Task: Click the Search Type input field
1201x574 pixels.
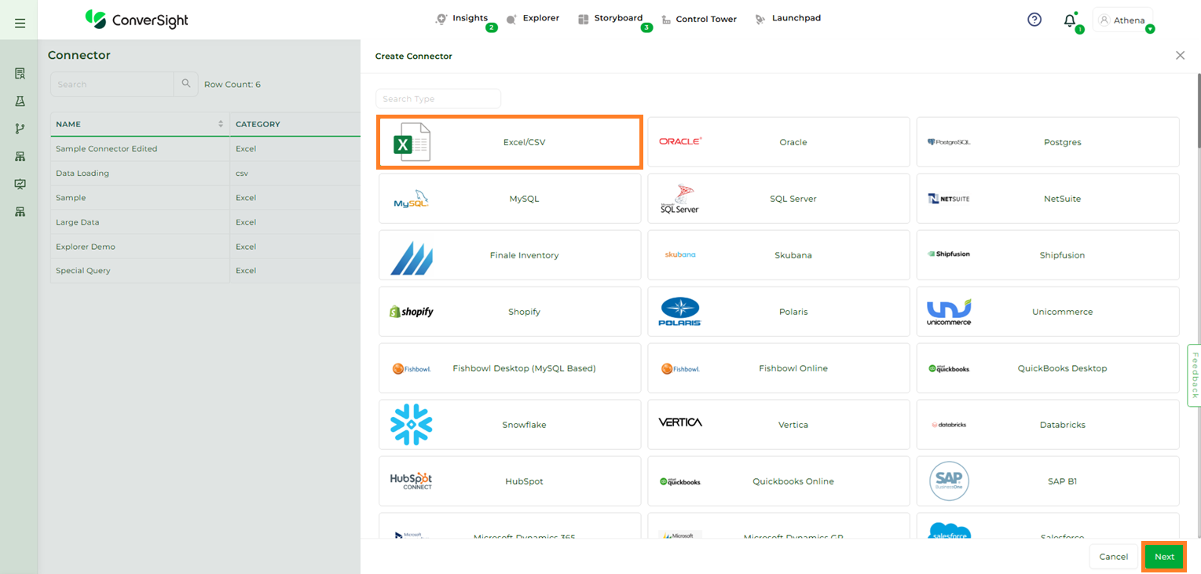Action: tap(438, 99)
